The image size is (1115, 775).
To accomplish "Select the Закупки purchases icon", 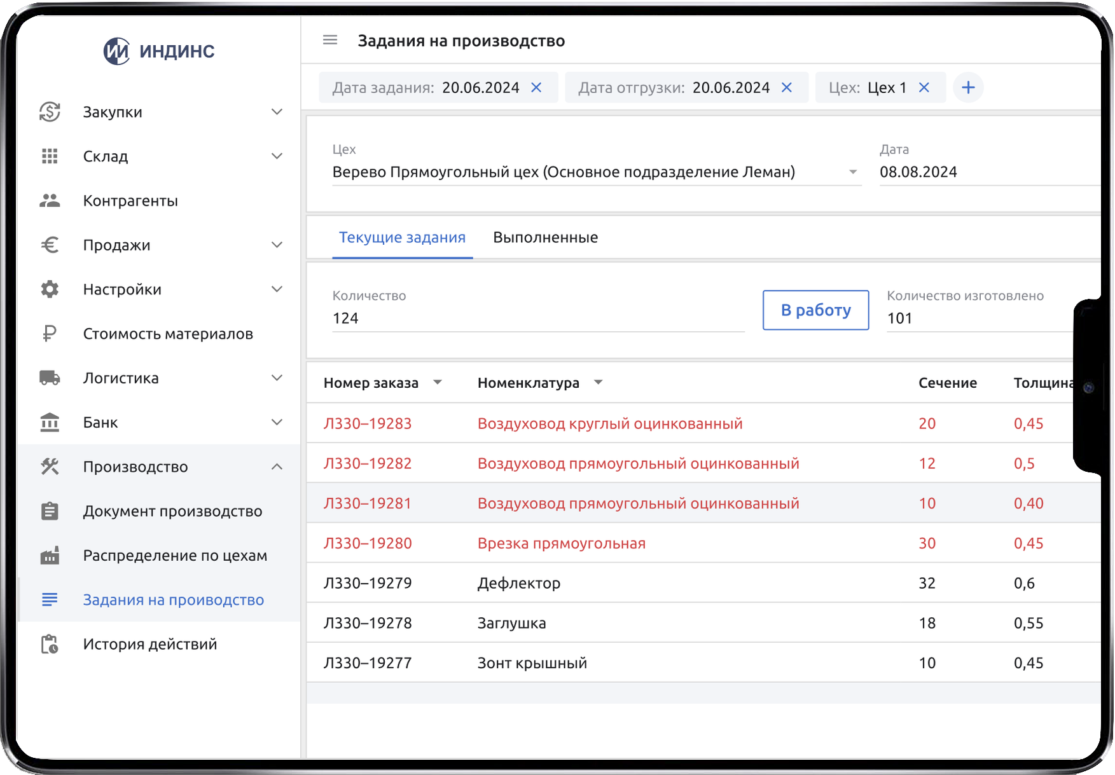I will tap(49, 111).
